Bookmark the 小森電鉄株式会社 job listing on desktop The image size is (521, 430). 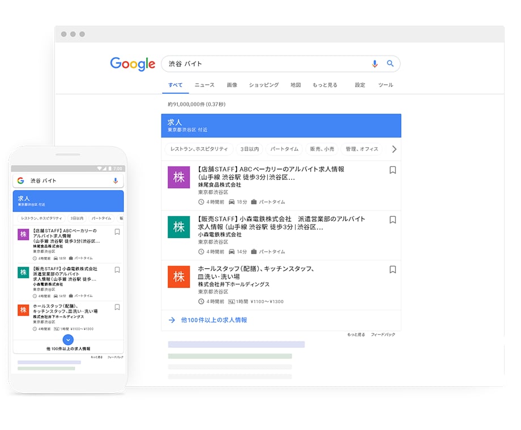(x=392, y=220)
